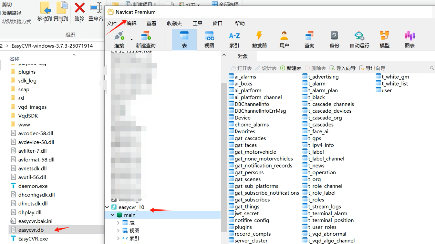
Task: Click the 导入向导 button
Action: [x=343, y=68]
